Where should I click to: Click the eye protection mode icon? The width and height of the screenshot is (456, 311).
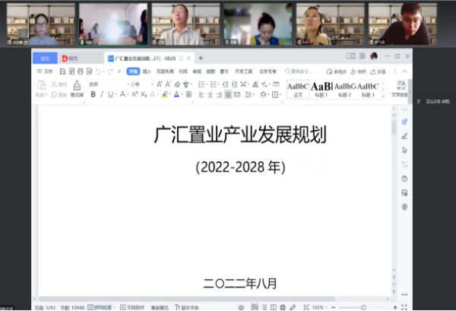[241, 307]
